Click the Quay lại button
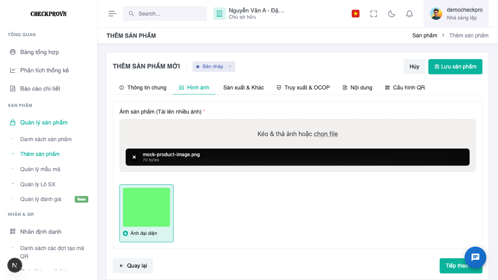The width and height of the screenshot is (498, 280). tap(133, 266)
